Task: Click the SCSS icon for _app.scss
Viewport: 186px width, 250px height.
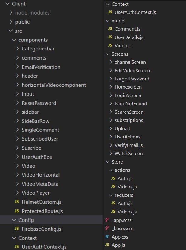Action: pyautogui.click(x=107, y=220)
